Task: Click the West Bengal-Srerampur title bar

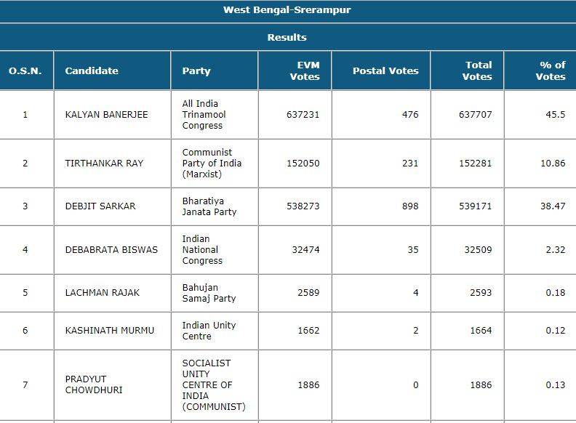Action: coord(287,10)
